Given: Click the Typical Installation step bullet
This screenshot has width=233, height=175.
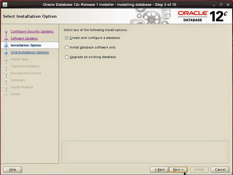Looking at the screenshot, I should [6, 66].
